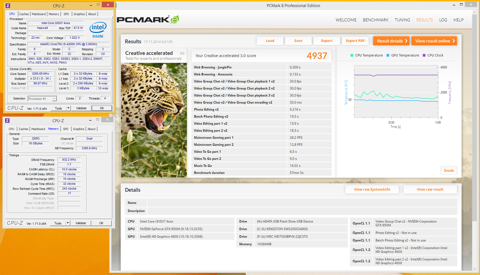Click the Export PDF button

point(355,41)
